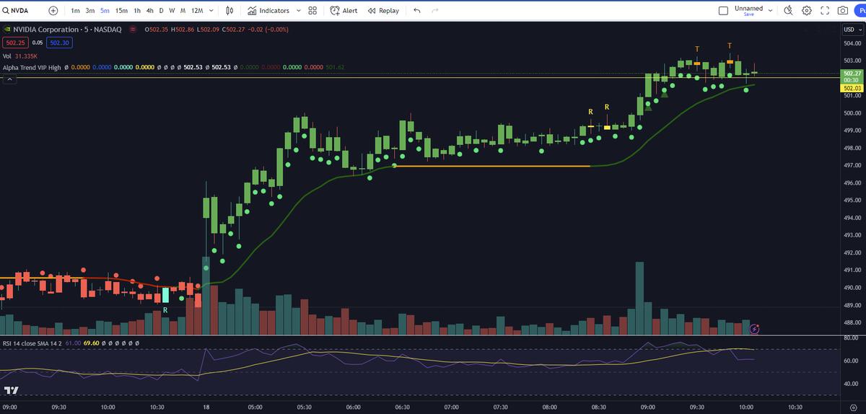Click the TradingView logo in bottom corner
866x414 pixels.
[11, 390]
